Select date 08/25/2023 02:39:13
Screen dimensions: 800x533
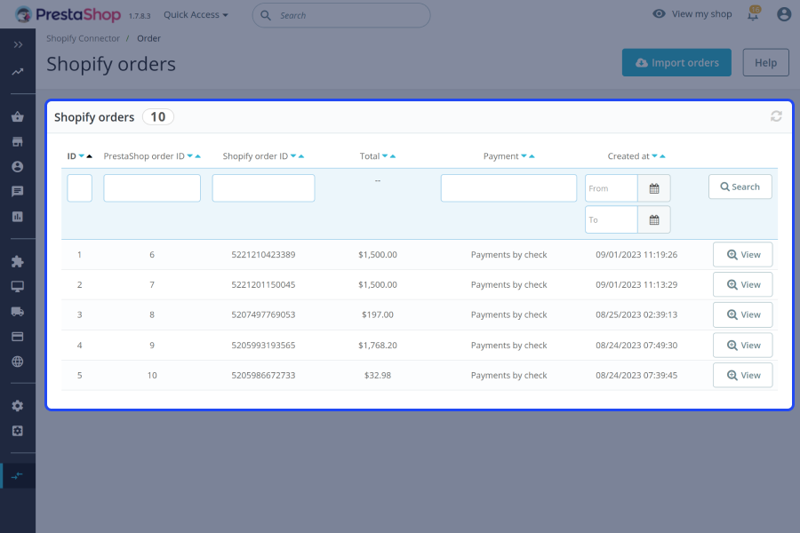(x=636, y=315)
